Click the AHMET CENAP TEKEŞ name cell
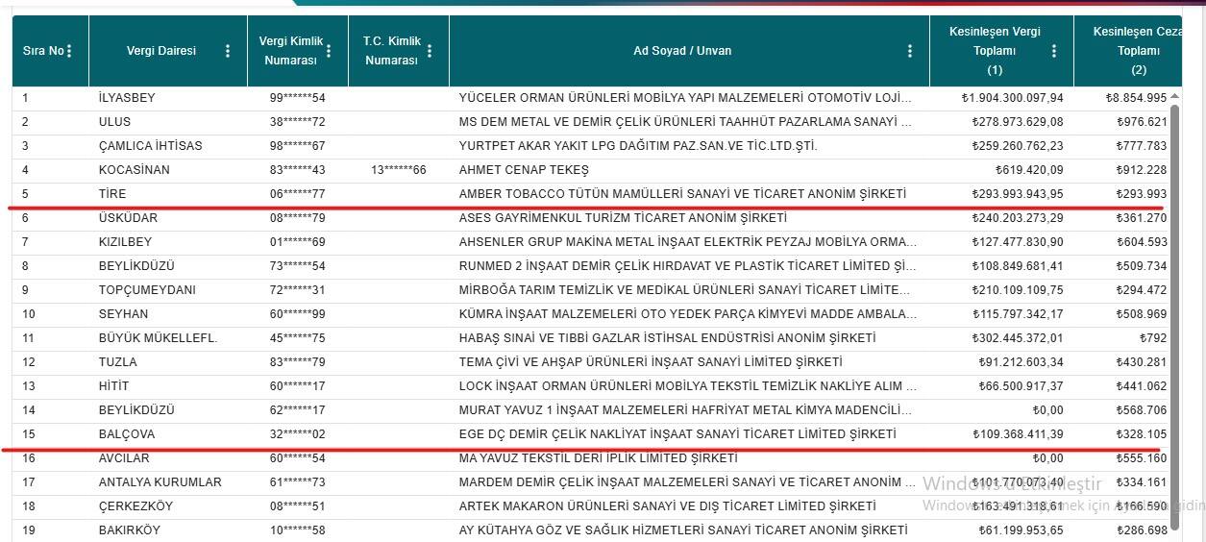This screenshot has height=542, width=1206. click(x=524, y=170)
